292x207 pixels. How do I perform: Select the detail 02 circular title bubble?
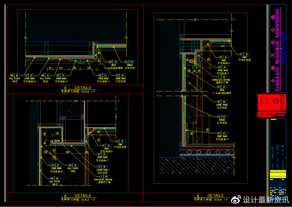point(198,196)
